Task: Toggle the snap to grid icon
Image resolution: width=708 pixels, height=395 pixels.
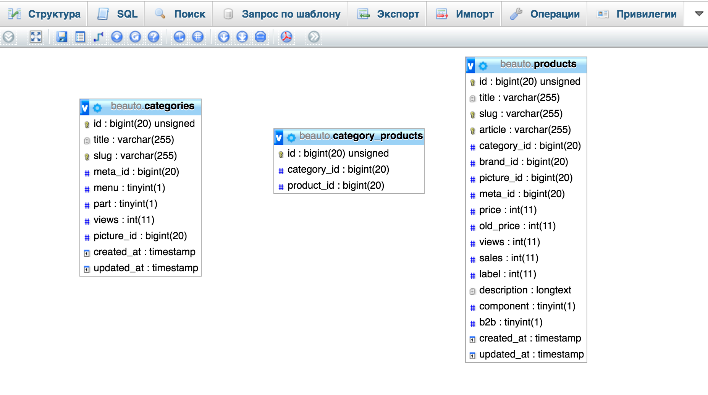Action: pyautogui.click(x=198, y=37)
